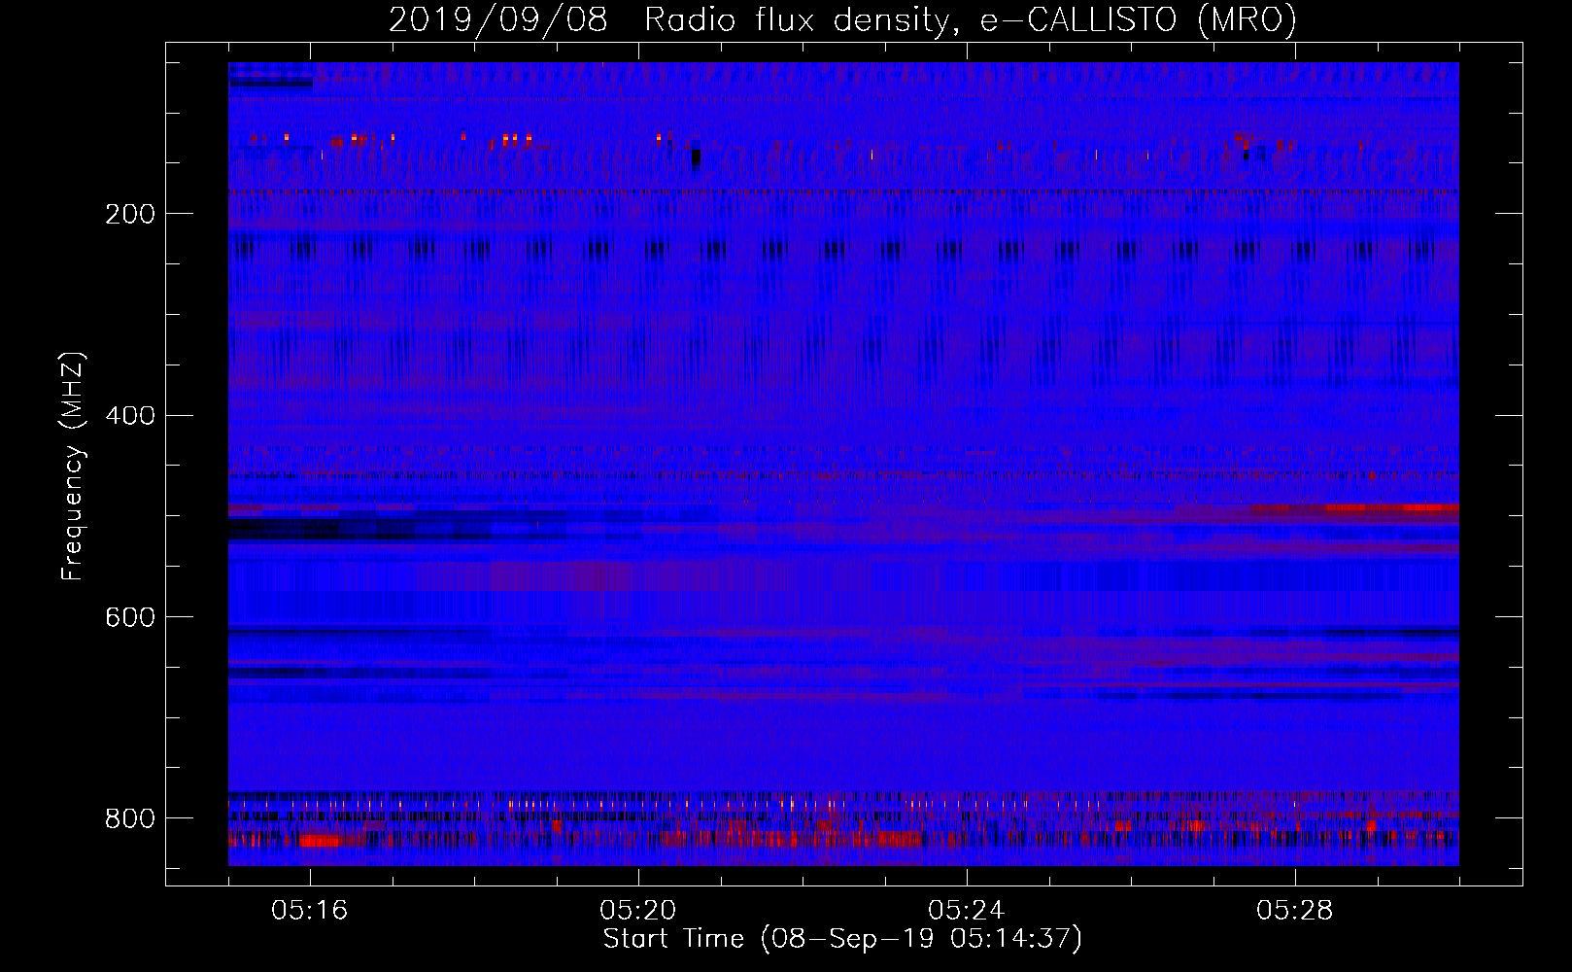
Task: Click the '400' frequency tick label
Action: 129,416
